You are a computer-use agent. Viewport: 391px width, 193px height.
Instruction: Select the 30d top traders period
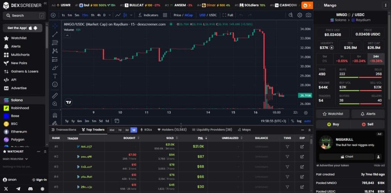[x=112, y=130]
